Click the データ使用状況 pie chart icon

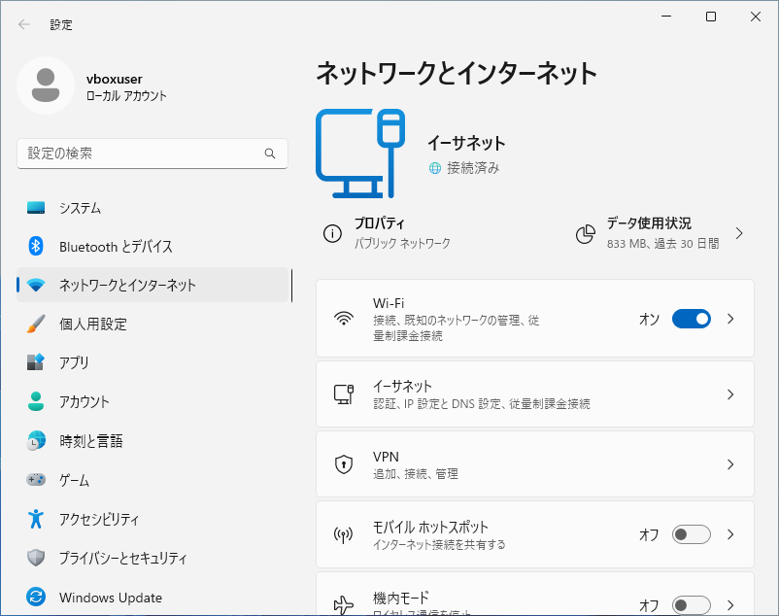tap(586, 234)
